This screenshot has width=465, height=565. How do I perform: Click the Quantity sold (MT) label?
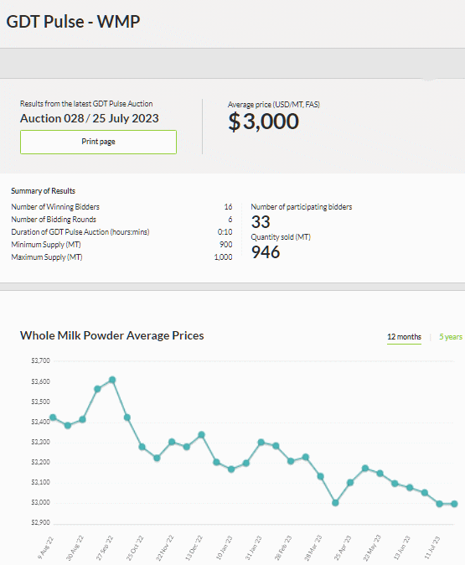point(281,237)
